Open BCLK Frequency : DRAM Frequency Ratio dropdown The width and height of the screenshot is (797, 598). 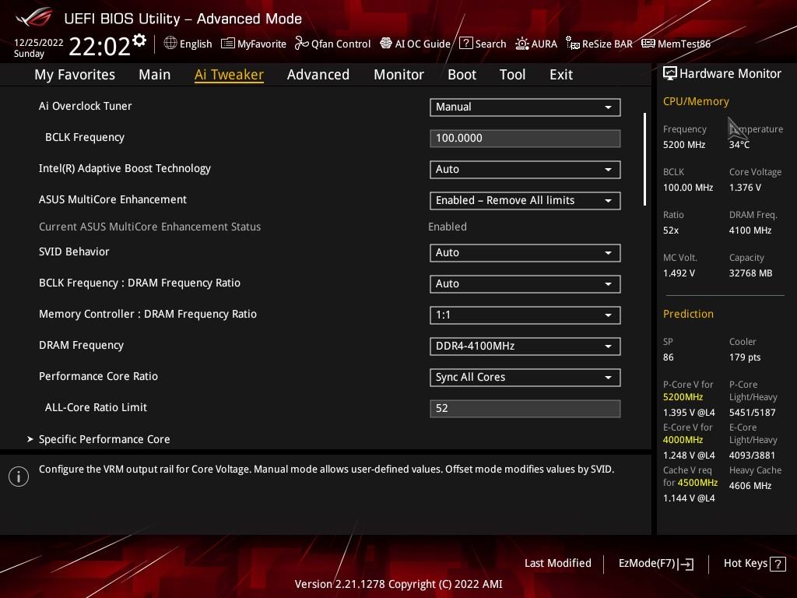[525, 283]
